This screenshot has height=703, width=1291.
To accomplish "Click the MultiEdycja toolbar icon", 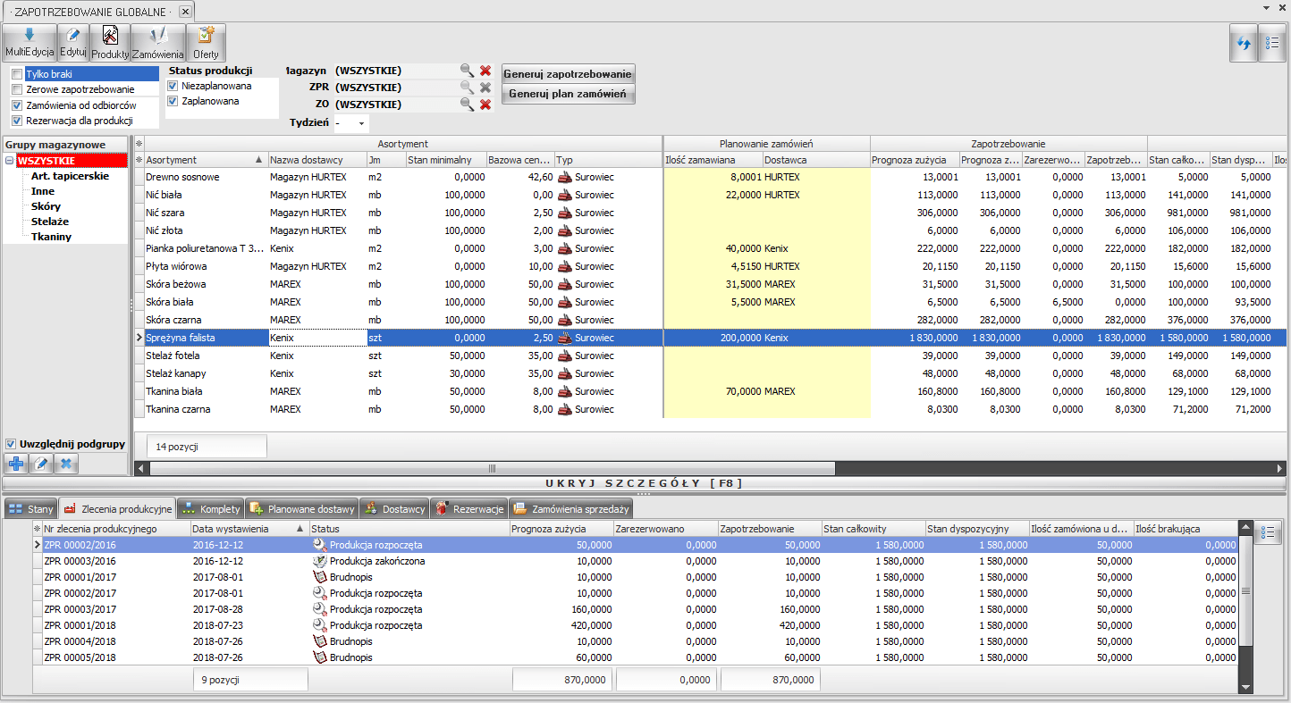I will [30, 43].
